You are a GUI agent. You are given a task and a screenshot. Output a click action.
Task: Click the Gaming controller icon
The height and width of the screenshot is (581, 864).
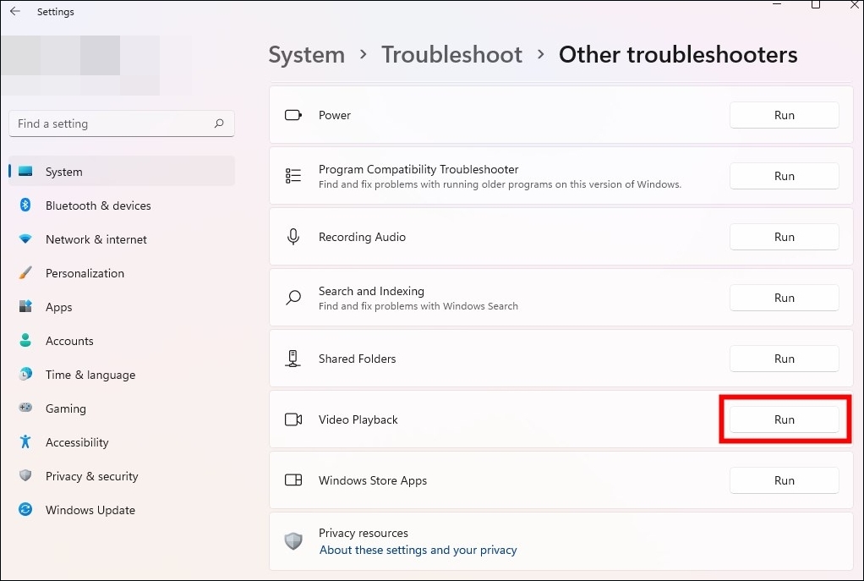(x=25, y=408)
